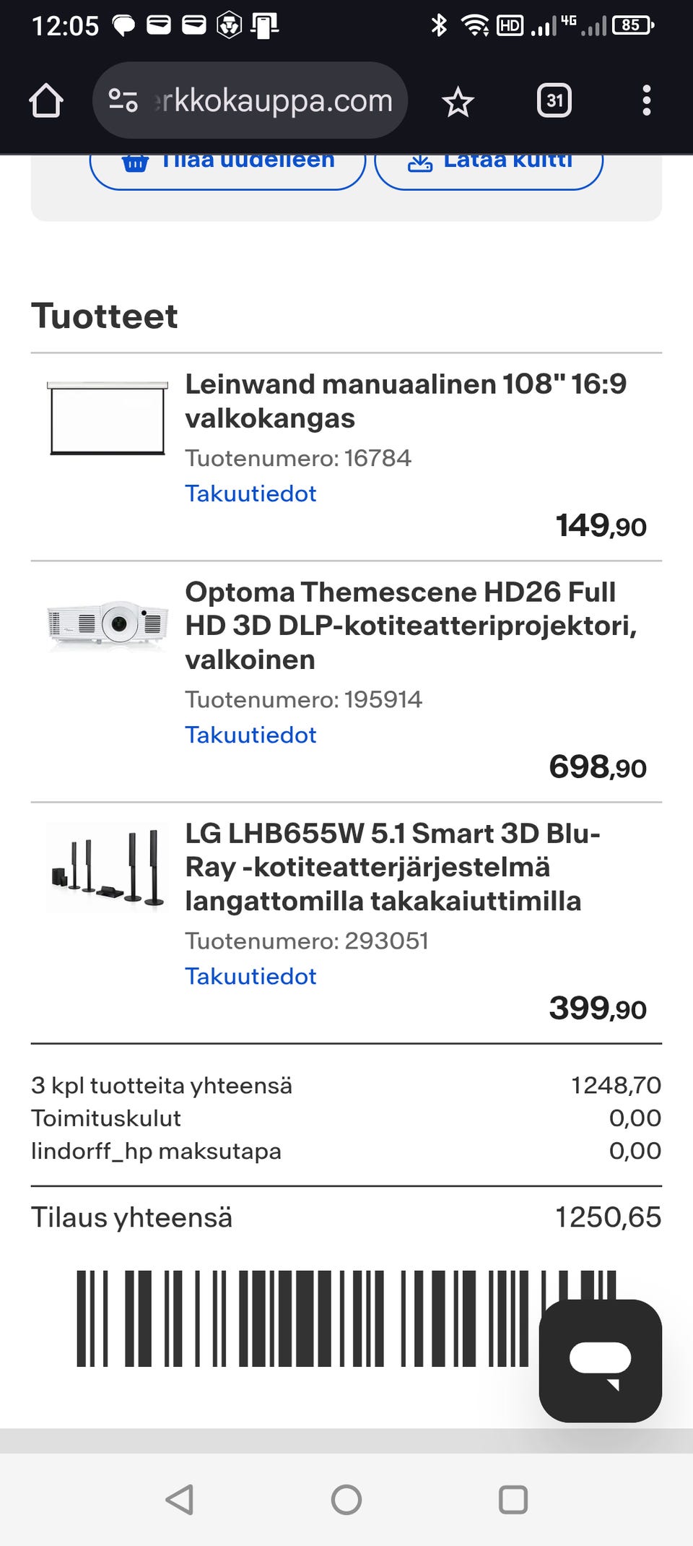The height and width of the screenshot is (1546, 693).
Task: Open Takuutiedot link for Optoma projector
Action: pyautogui.click(x=250, y=735)
